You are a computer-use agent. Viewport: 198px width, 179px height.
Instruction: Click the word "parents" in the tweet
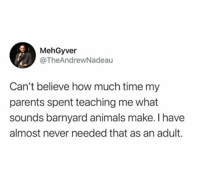pyautogui.click(x=27, y=103)
